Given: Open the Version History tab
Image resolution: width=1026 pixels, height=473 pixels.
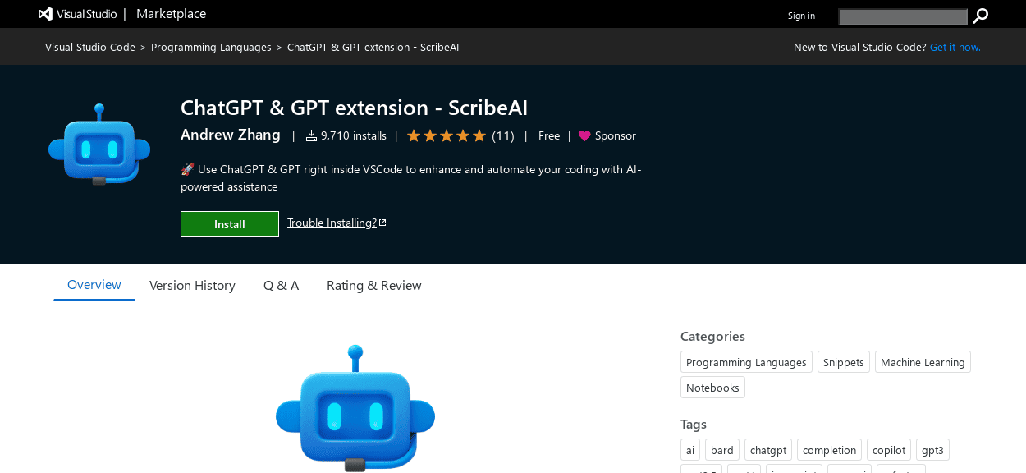Looking at the screenshot, I should click(192, 285).
